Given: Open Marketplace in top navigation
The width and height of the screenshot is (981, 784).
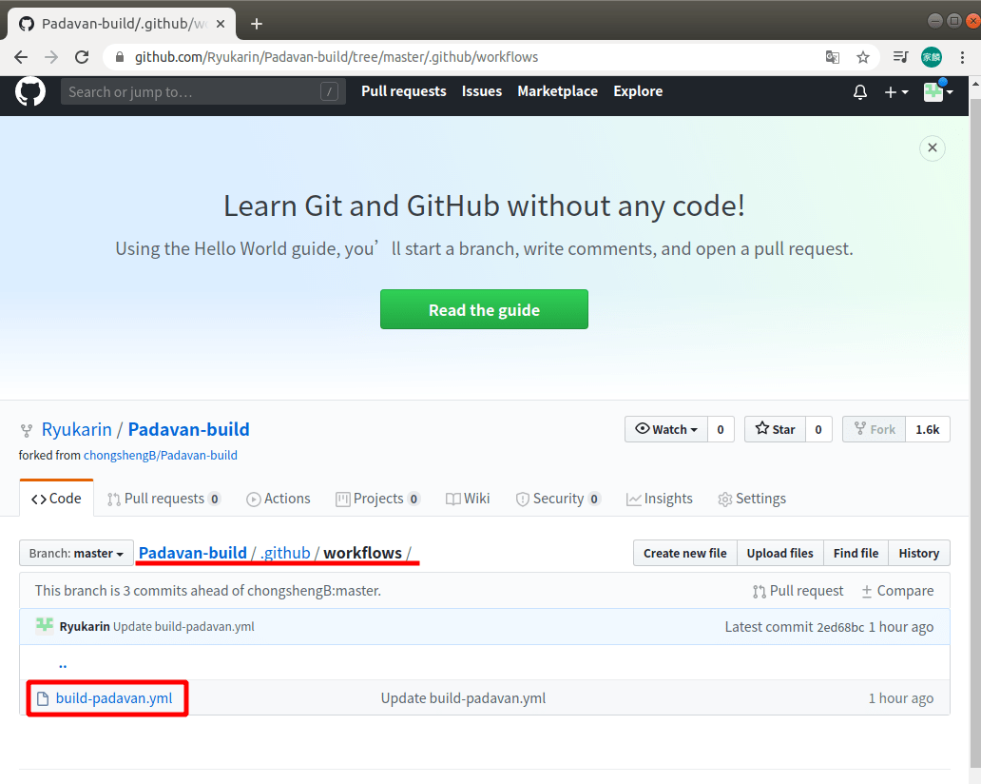Looking at the screenshot, I should coord(557,91).
